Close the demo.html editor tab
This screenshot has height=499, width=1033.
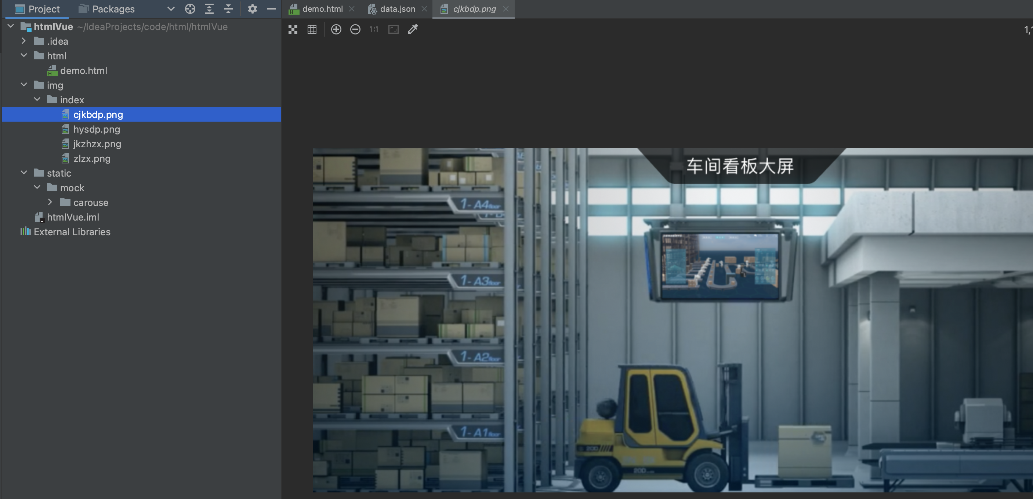352,9
